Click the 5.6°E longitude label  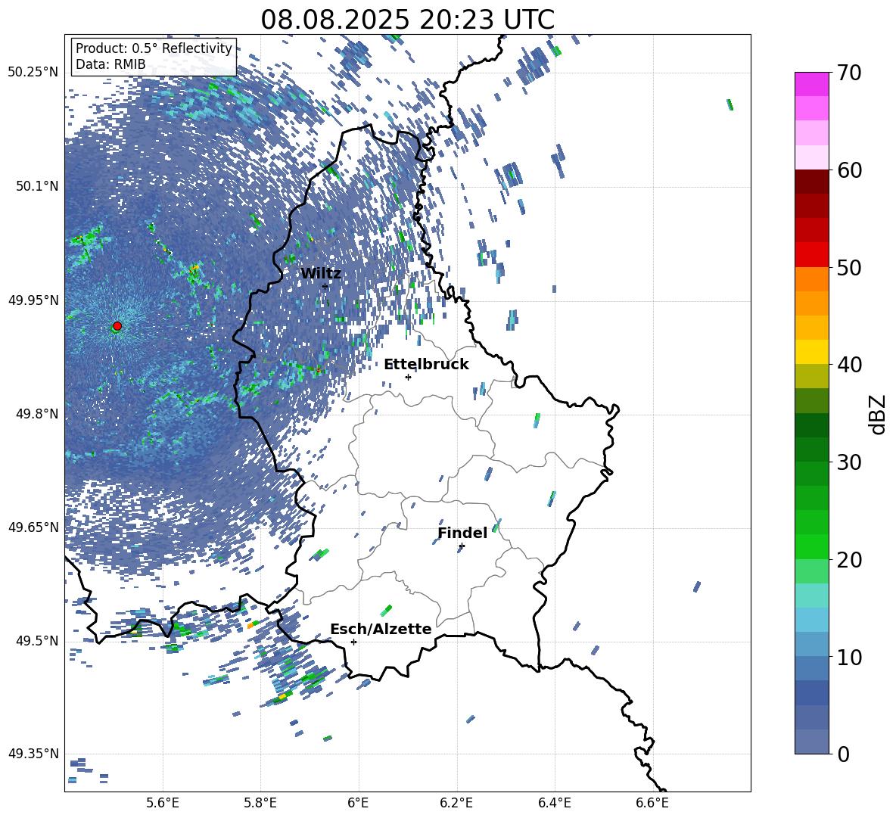163,803
